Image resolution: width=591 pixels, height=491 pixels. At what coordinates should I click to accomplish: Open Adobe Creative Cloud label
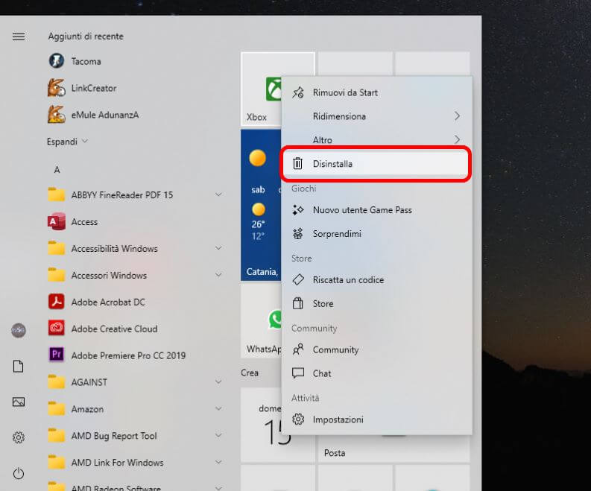114,329
